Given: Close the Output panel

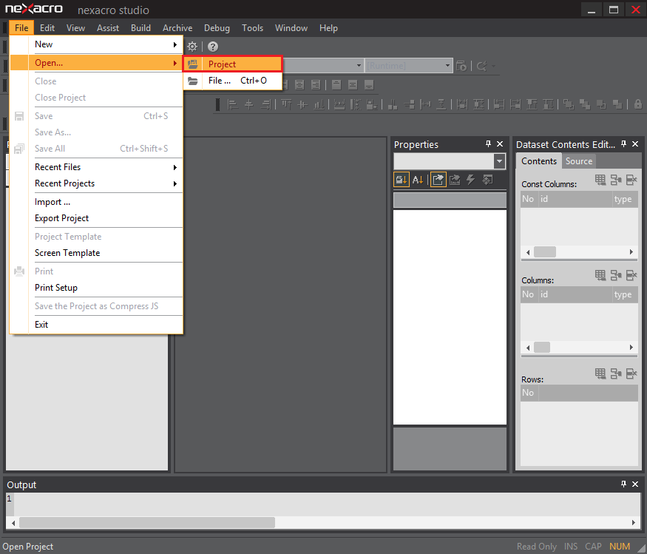Looking at the screenshot, I should (635, 484).
